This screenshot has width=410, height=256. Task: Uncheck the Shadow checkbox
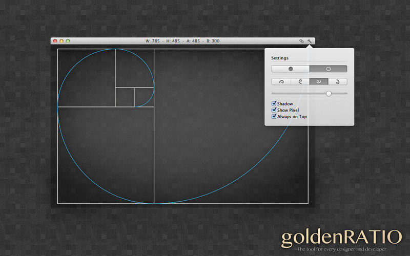pyautogui.click(x=274, y=103)
